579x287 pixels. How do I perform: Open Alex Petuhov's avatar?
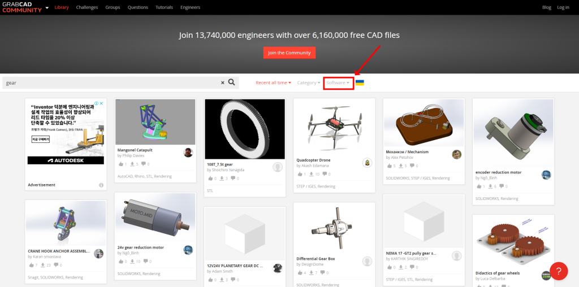456,154
